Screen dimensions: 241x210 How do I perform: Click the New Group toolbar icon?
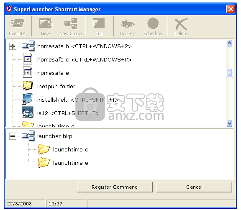pyautogui.click(x=71, y=23)
